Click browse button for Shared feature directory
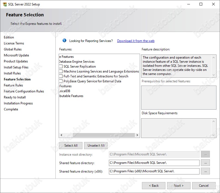Image resolution: width=220 pixels, height=193 pixels. point(205,163)
